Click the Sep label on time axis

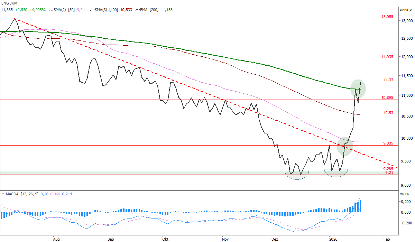pos(111,239)
